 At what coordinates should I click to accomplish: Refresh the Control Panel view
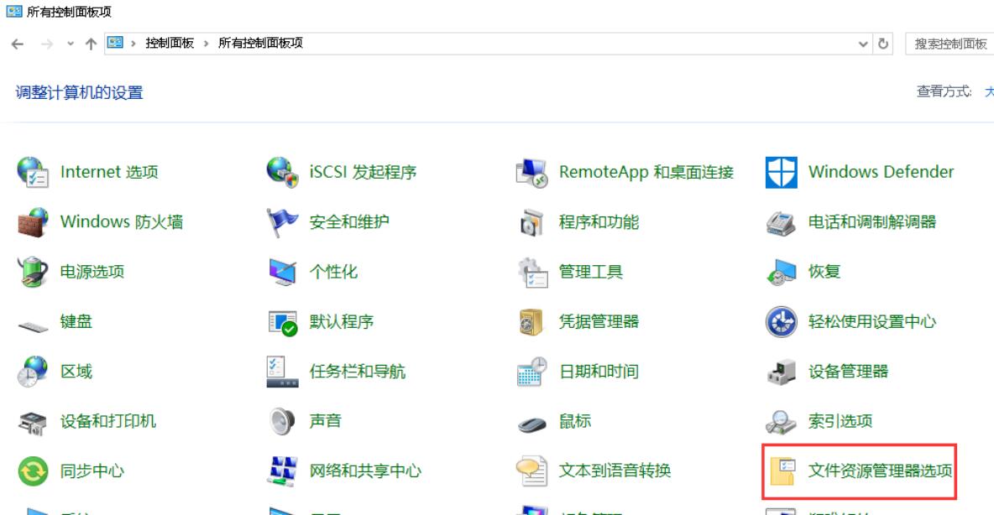coord(883,44)
